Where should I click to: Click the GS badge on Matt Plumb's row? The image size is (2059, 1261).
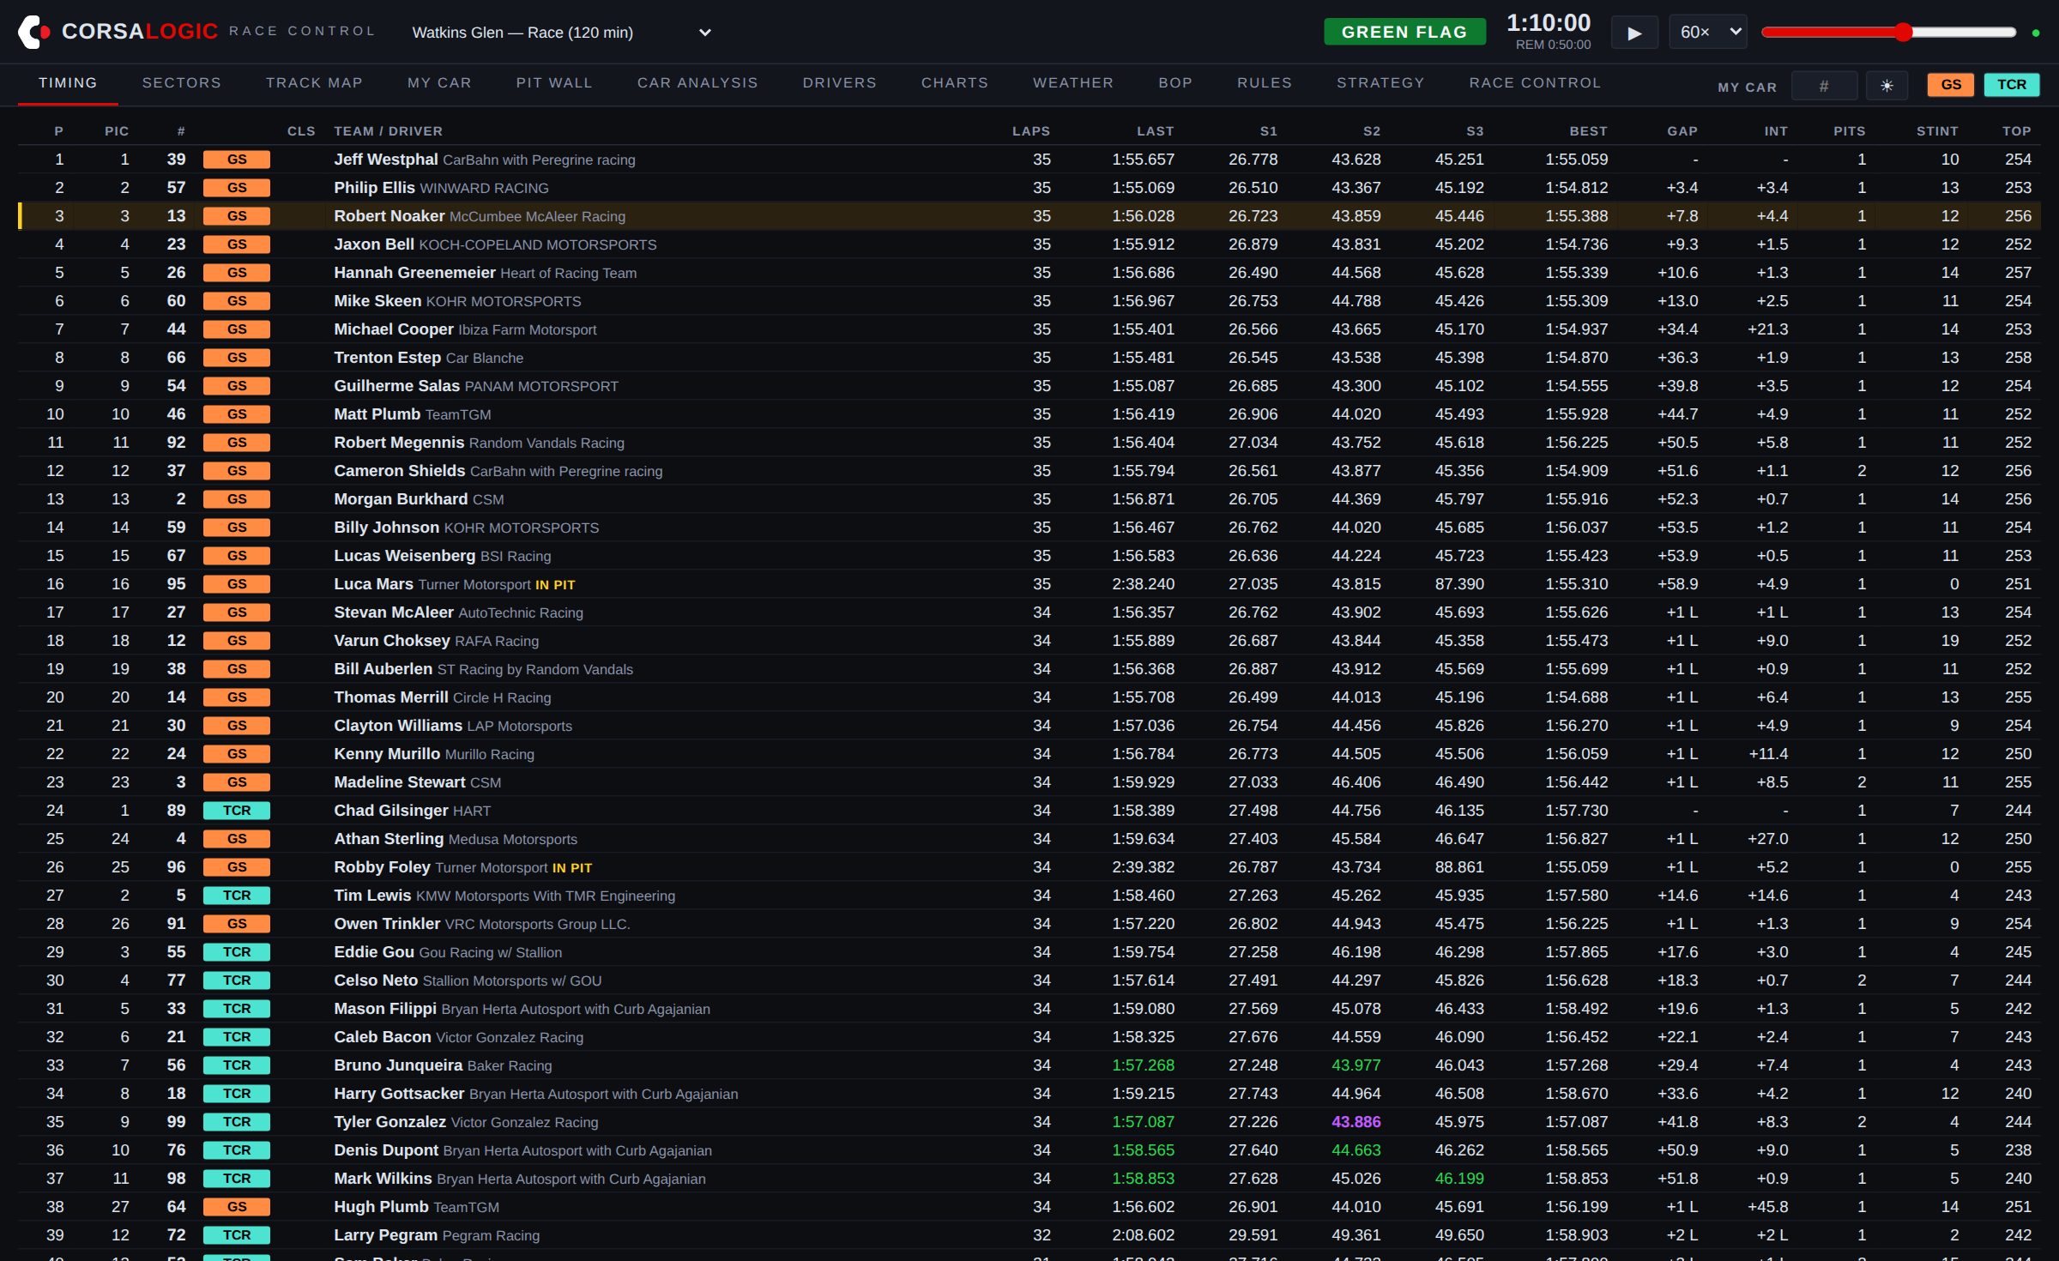[237, 414]
